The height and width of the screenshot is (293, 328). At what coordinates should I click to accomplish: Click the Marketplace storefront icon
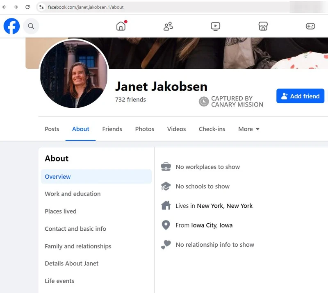263,26
